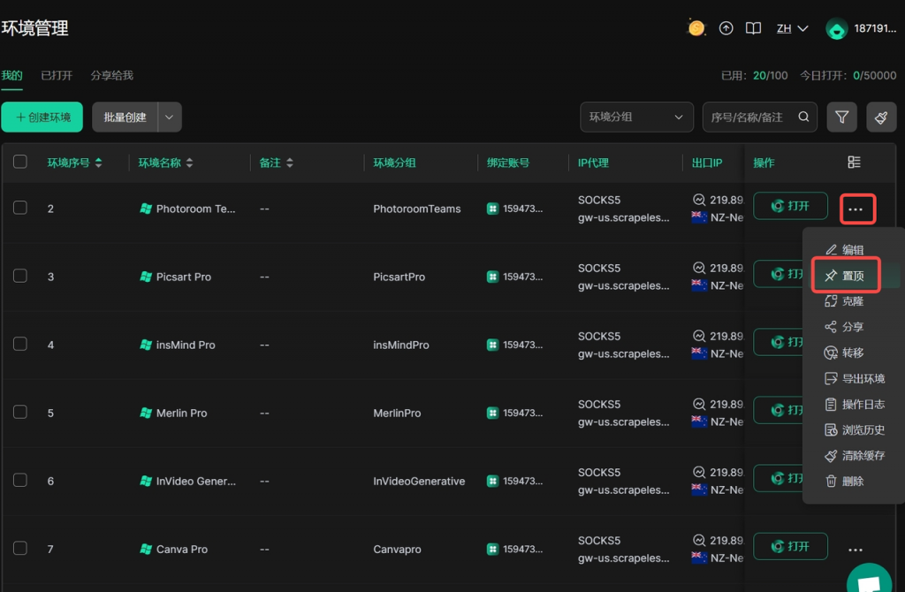Check the box for environment 2
This screenshot has width=905, height=592.
20,208
